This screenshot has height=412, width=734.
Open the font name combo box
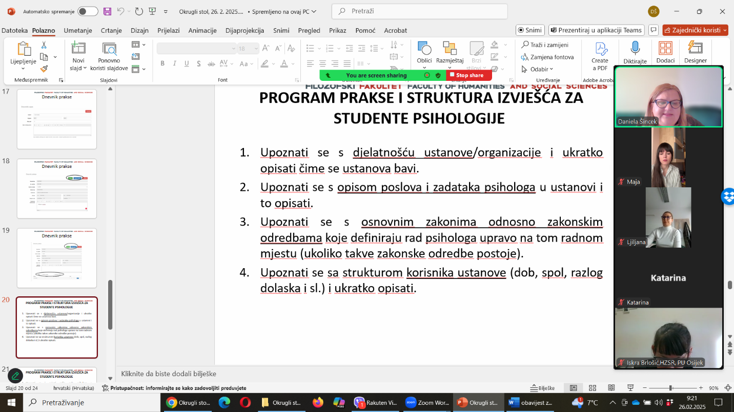(196, 49)
